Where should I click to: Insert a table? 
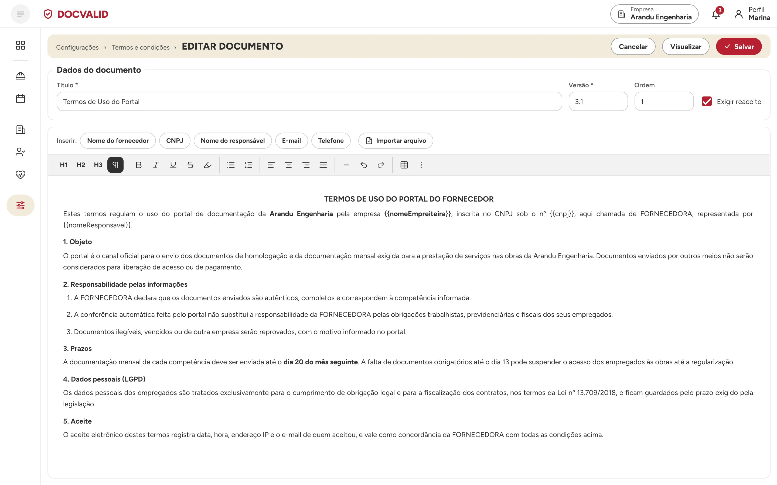[404, 165]
